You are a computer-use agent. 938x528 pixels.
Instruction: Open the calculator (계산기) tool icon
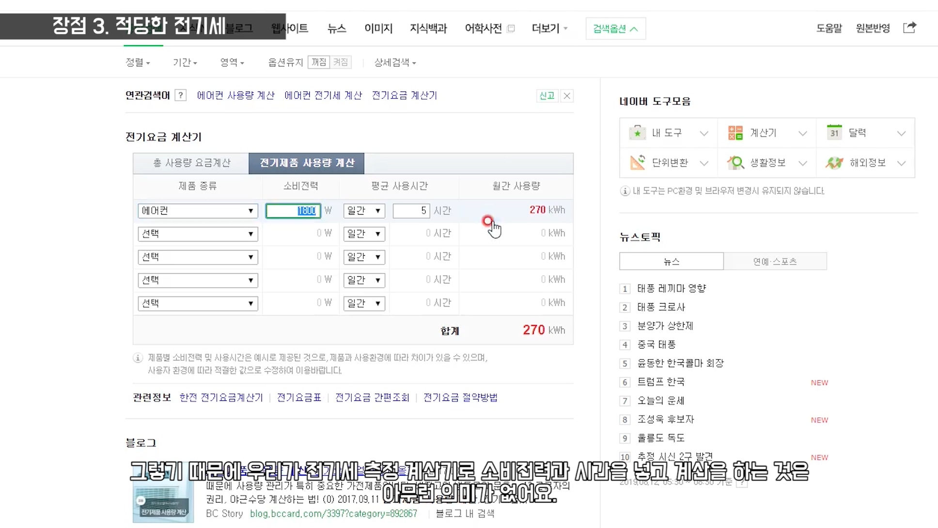click(x=735, y=133)
